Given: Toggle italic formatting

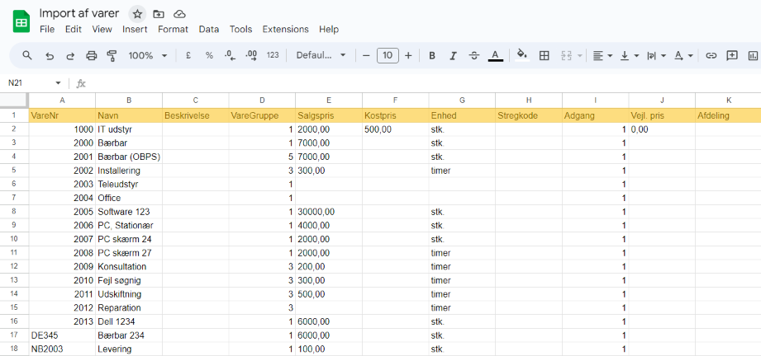Looking at the screenshot, I should [453, 55].
